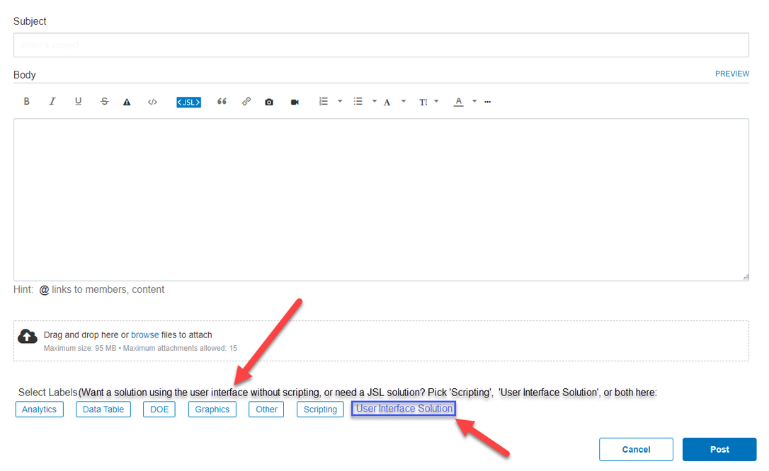Insert spoiler tag warning triangle icon
The width and height of the screenshot is (769, 471).
pyautogui.click(x=127, y=102)
